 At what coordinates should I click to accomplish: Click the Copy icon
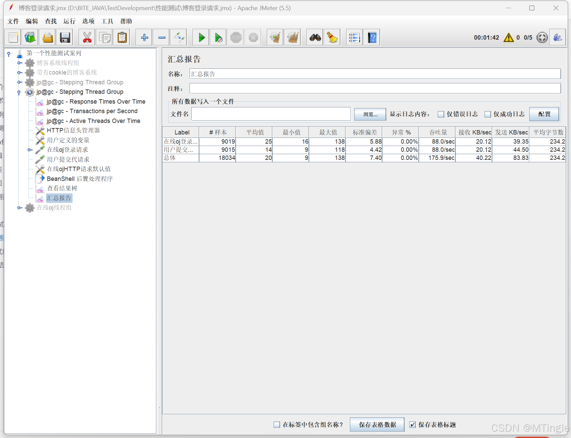pyautogui.click(x=104, y=37)
